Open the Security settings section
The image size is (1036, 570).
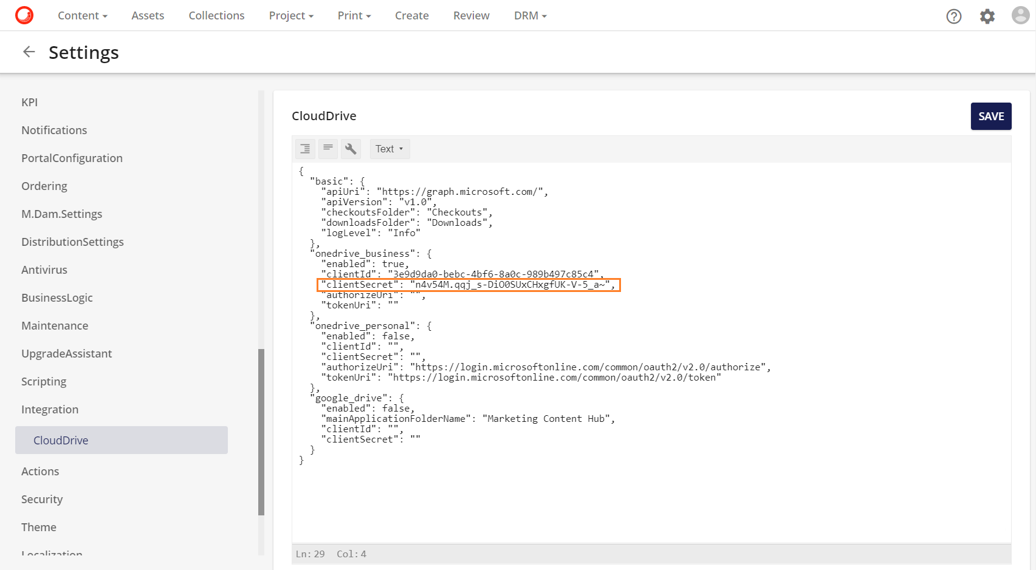pyautogui.click(x=42, y=499)
